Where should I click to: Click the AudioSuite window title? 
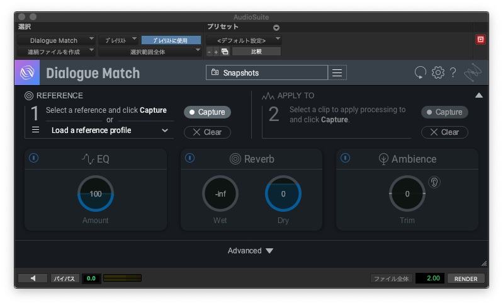(251, 17)
